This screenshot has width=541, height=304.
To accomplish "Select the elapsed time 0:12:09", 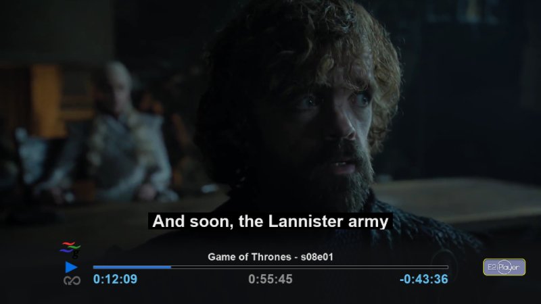I will 115,279.
